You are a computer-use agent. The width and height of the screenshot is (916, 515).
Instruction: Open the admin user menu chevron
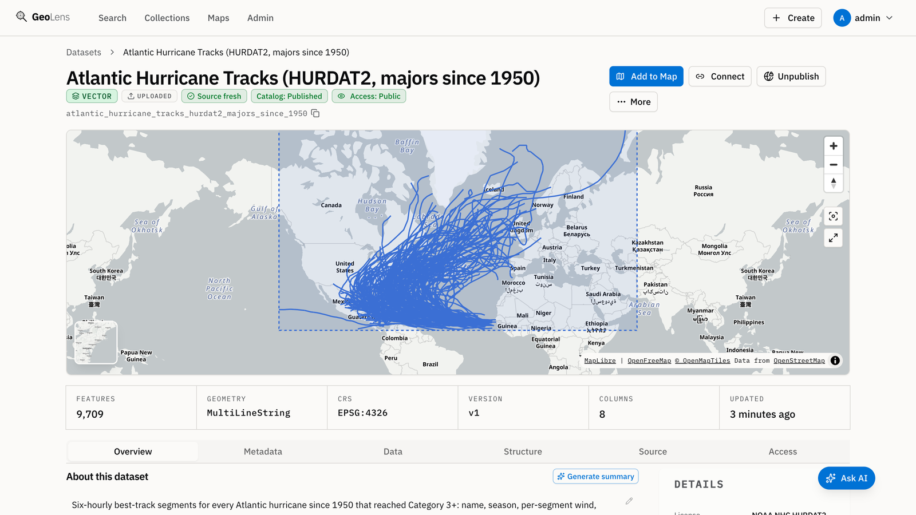click(890, 18)
